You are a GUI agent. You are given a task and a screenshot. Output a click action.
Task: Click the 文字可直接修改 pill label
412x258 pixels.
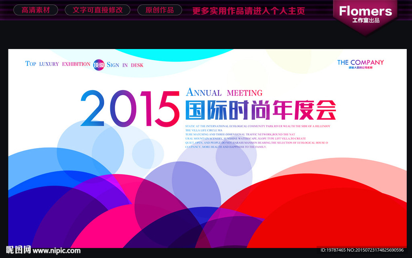tap(97, 10)
